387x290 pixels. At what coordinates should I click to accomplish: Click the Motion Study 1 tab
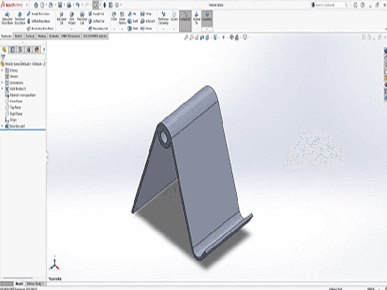35,284
